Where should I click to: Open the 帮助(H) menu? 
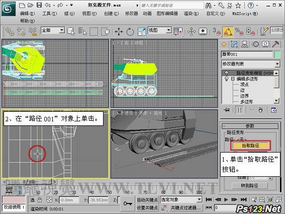click(28, 21)
